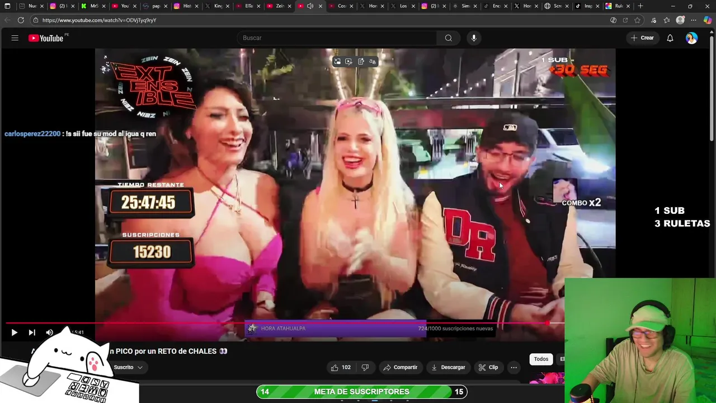
Task: Click the picture-in-picture overlay icon on video
Action: pos(337,62)
